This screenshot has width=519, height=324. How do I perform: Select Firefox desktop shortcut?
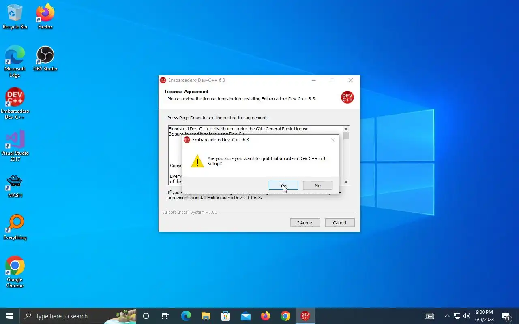click(x=45, y=17)
